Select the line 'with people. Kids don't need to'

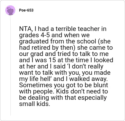tap(63, 91)
